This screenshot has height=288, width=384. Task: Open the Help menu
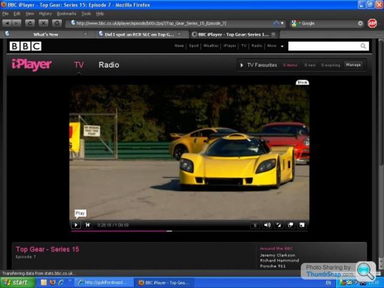[100, 14]
